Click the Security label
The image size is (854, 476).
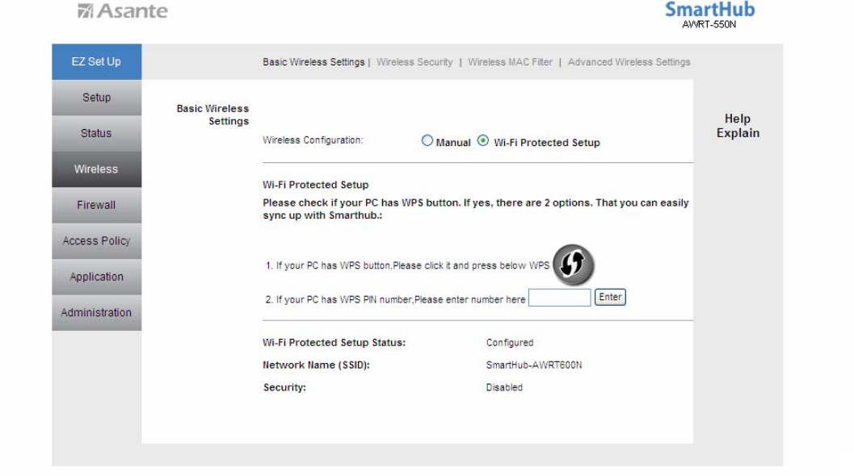coord(284,387)
